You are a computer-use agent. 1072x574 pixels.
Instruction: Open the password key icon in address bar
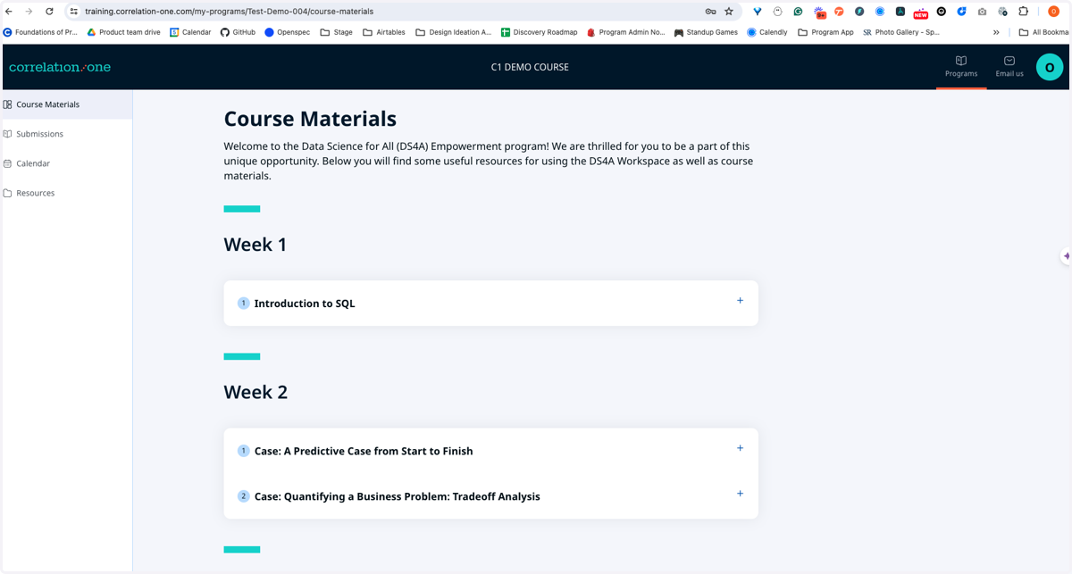point(710,12)
